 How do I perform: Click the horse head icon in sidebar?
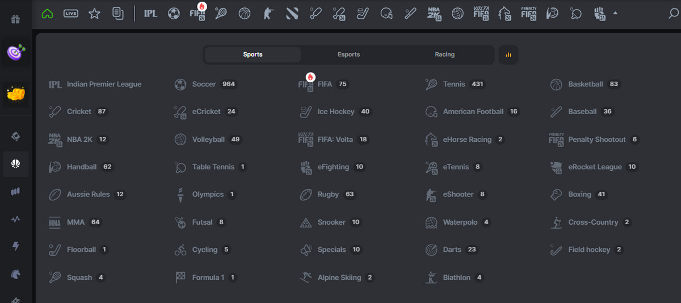click(16, 274)
